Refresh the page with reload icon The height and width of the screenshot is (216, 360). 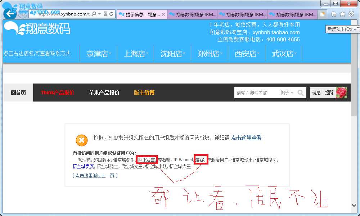[x=111, y=14]
